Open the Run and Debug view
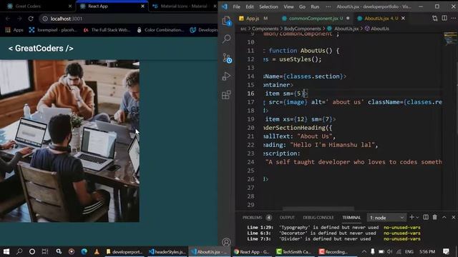The width and height of the screenshot is (458, 257). (x=227, y=76)
